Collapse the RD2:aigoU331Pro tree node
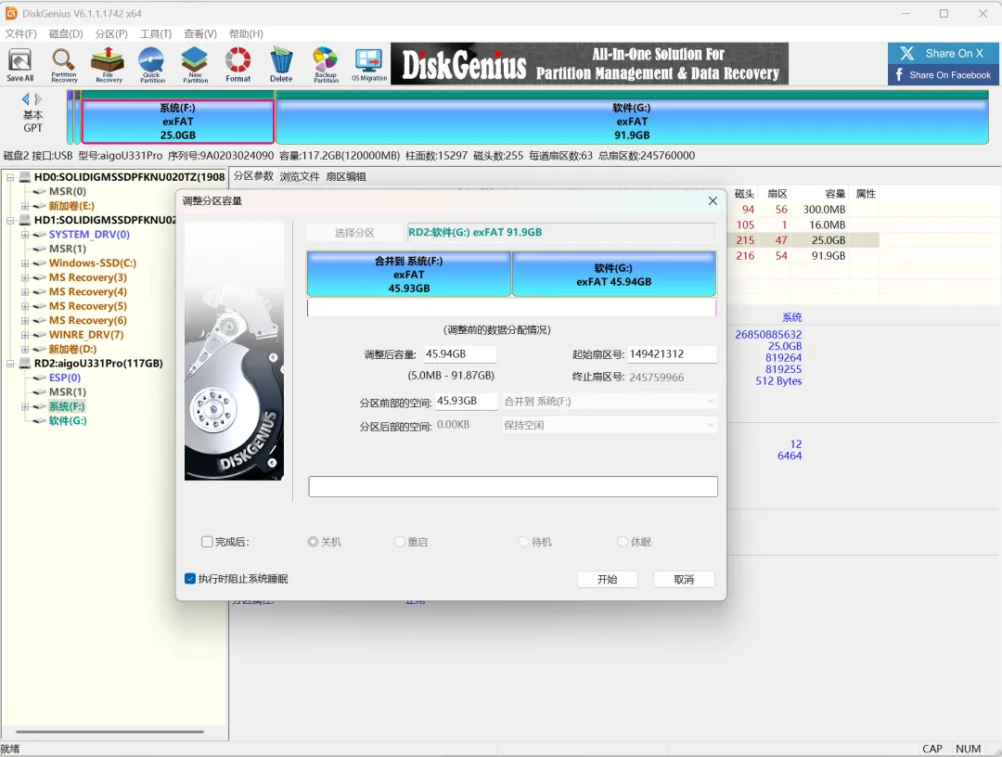Viewport: 1002px width, 757px height. point(10,364)
